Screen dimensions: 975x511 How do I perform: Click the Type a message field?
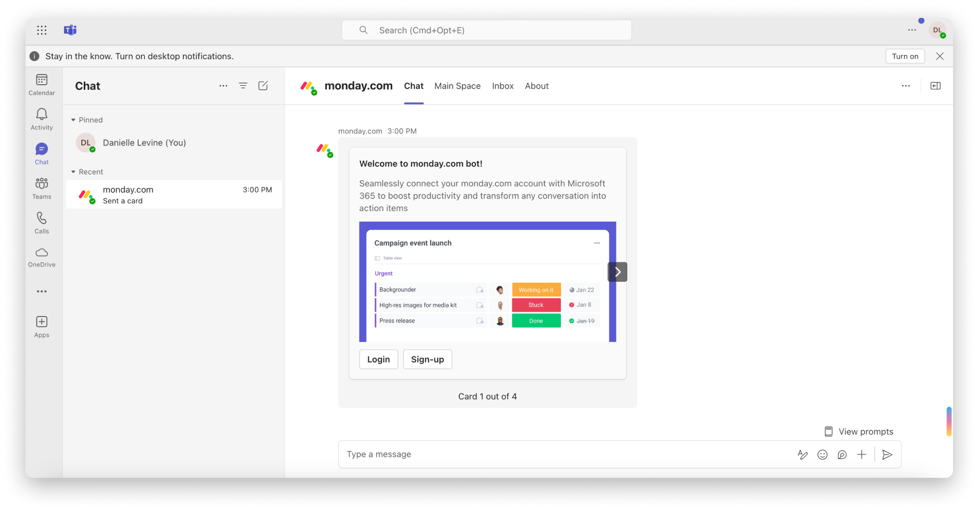pyautogui.click(x=562, y=454)
